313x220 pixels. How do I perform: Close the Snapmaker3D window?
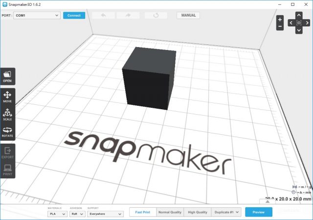[306, 4]
